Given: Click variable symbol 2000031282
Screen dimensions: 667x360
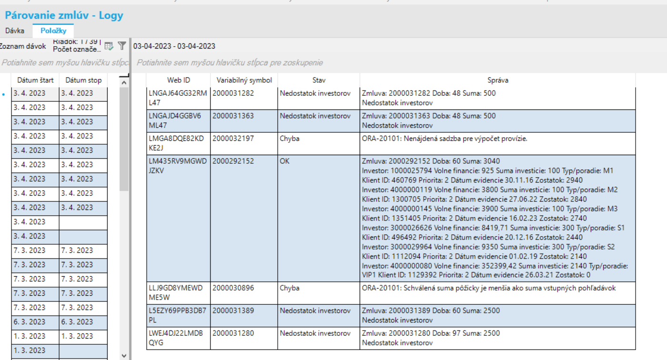Looking at the screenshot, I should pyautogui.click(x=233, y=93).
